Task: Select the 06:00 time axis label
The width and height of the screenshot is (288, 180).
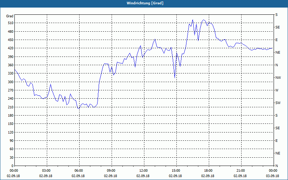Action: (x=79, y=170)
